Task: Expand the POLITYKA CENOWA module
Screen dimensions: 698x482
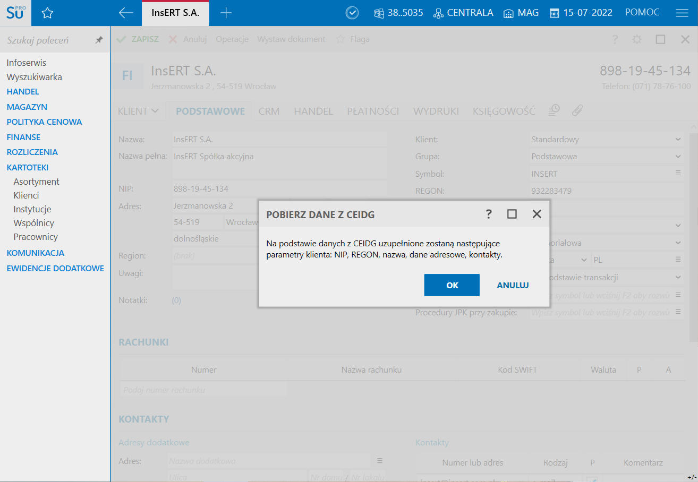Action: coord(44,122)
